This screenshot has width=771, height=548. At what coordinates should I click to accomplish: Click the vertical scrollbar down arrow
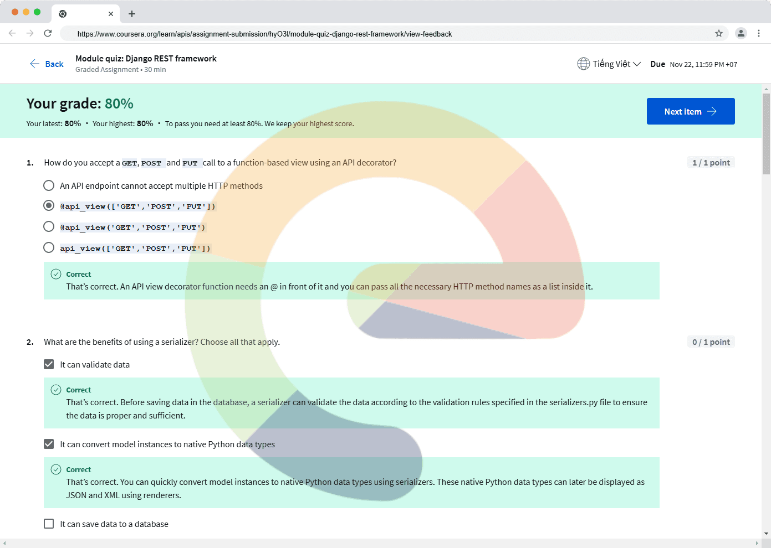[767, 534]
